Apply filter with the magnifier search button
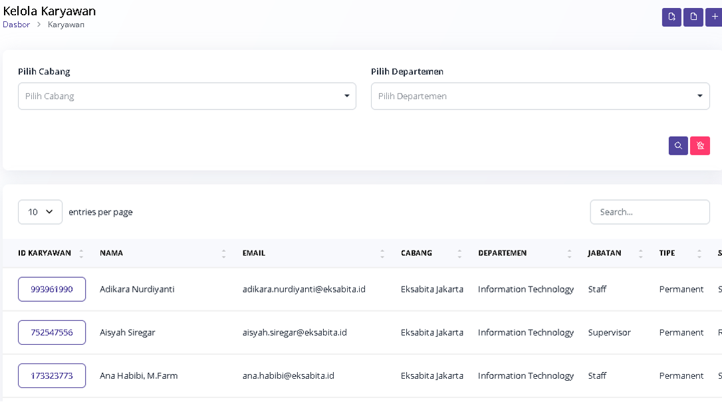The width and height of the screenshot is (722, 402). 678,146
